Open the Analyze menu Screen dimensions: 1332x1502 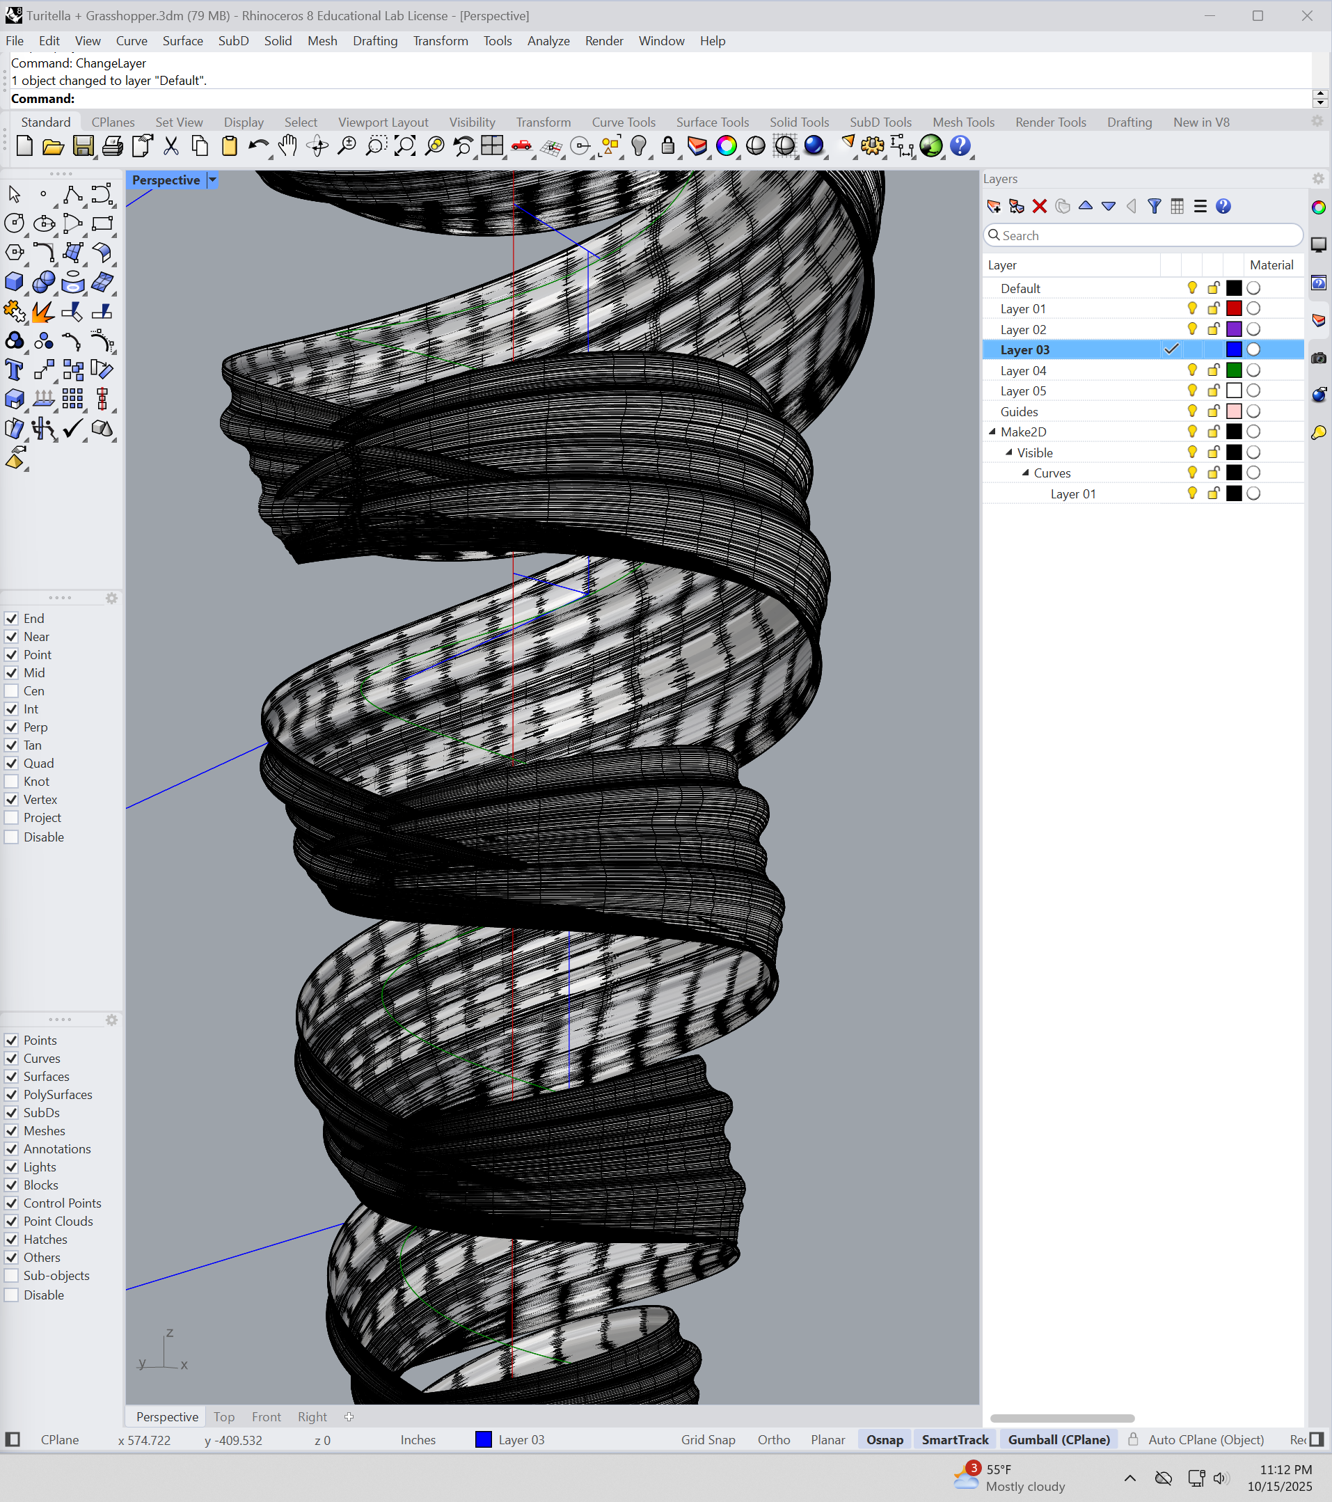tap(548, 41)
